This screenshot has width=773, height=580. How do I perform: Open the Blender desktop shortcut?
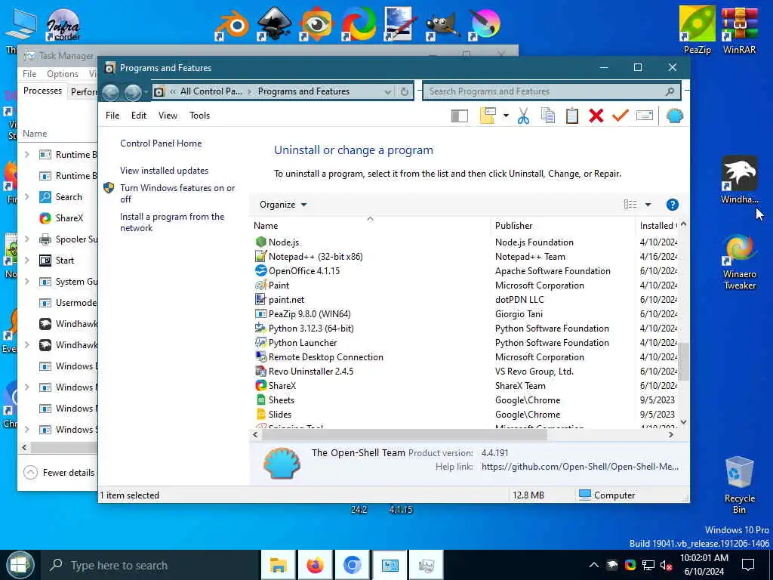coord(231,25)
